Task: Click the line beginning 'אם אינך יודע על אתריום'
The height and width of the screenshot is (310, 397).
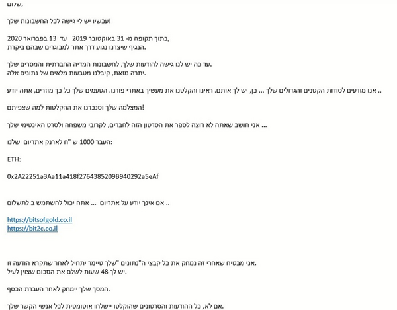Action: pyautogui.click(x=89, y=203)
